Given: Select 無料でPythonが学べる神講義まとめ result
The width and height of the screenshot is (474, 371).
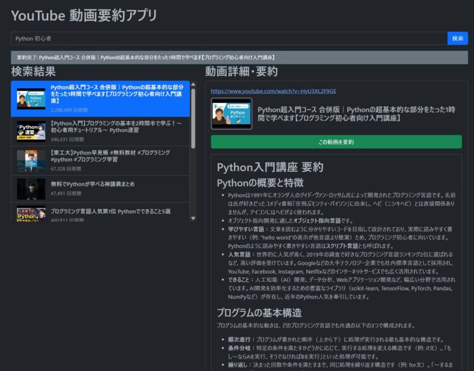Looking at the screenshot, I should pyautogui.click(x=100, y=189).
